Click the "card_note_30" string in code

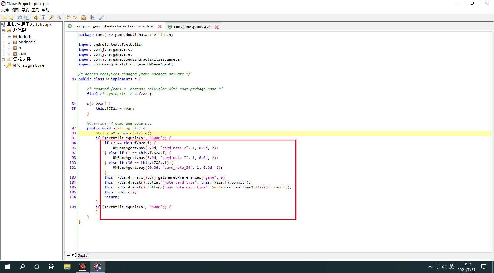[177, 168]
